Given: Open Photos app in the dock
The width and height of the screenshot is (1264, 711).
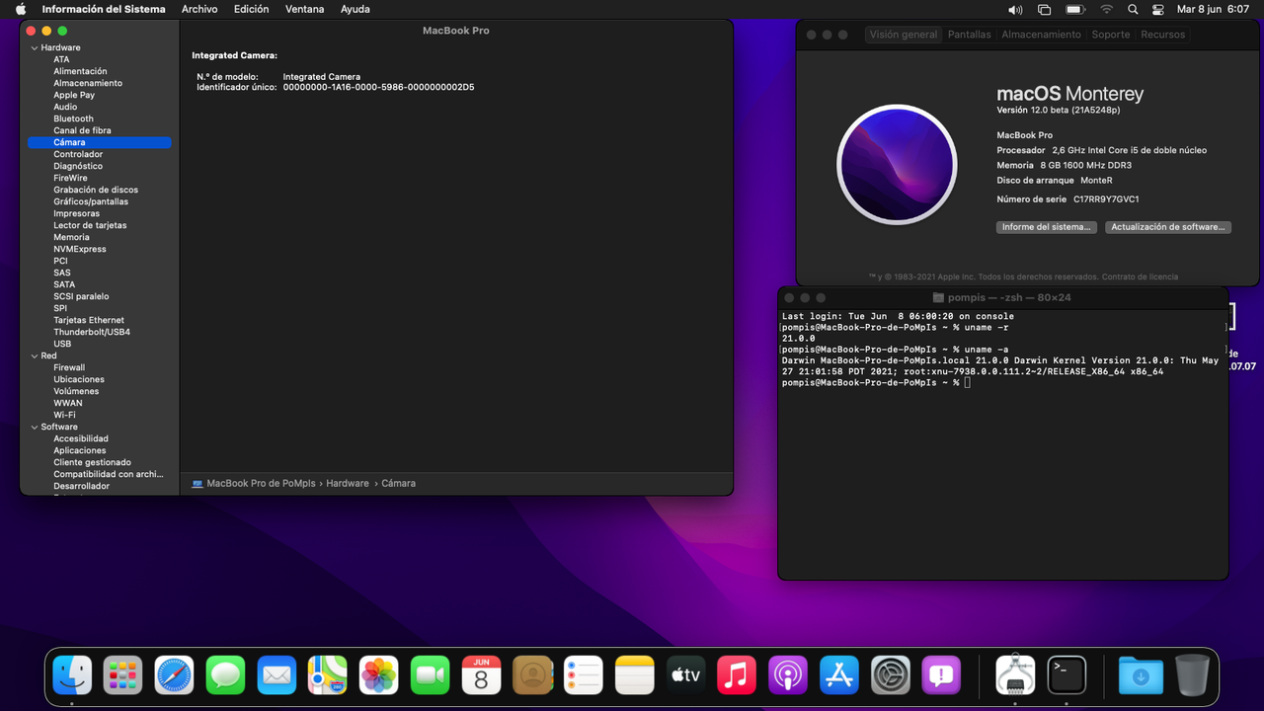Looking at the screenshot, I should pos(379,675).
